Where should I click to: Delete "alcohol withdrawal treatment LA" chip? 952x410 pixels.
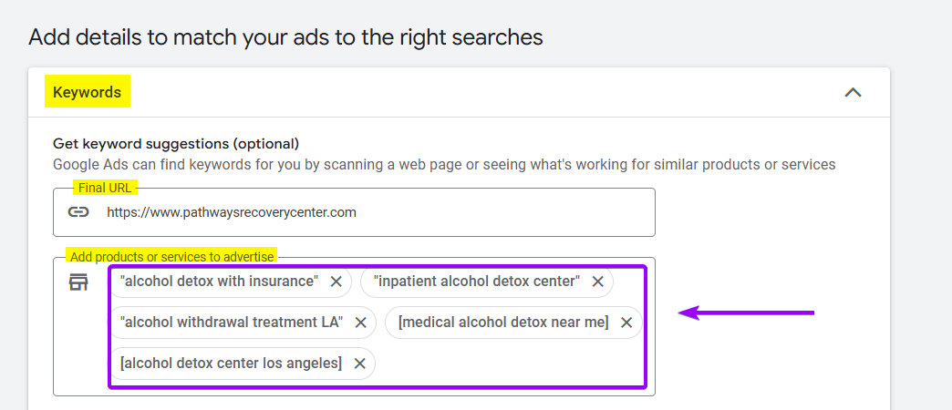point(360,322)
